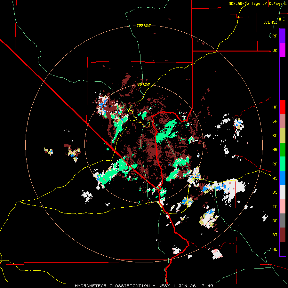Click the 100 NMI range ring label
Screen dimensions: 288x288
click(x=144, y=25)
